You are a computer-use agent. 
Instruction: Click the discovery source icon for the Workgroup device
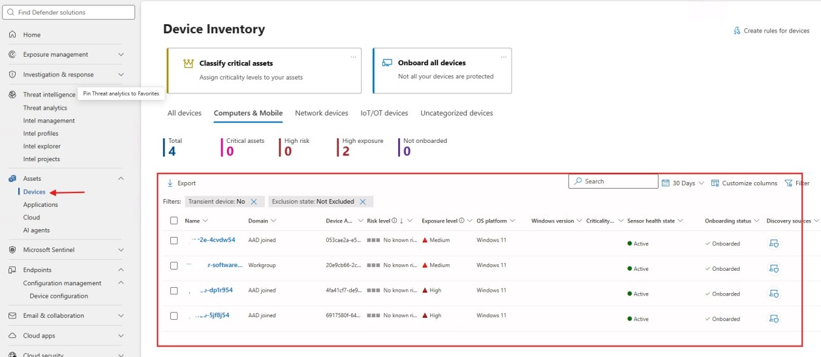point(774,268)
